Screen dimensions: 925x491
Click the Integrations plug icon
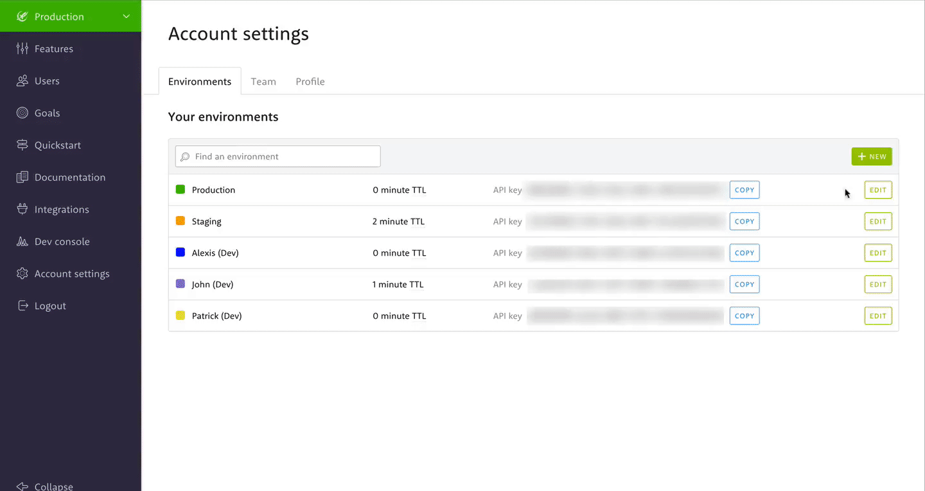coord(22,210)
